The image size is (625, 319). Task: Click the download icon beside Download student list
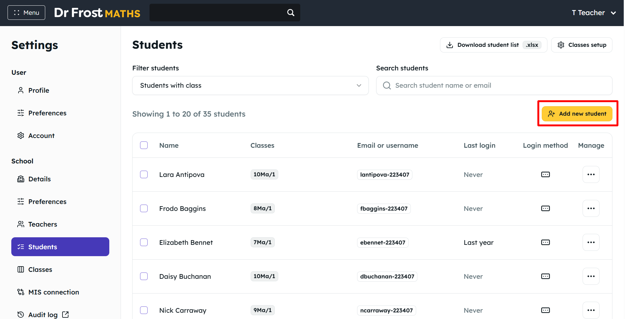(450, 45)
